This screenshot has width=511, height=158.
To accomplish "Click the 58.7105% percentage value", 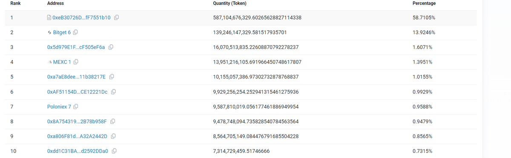I will click(x=424, y=17).
